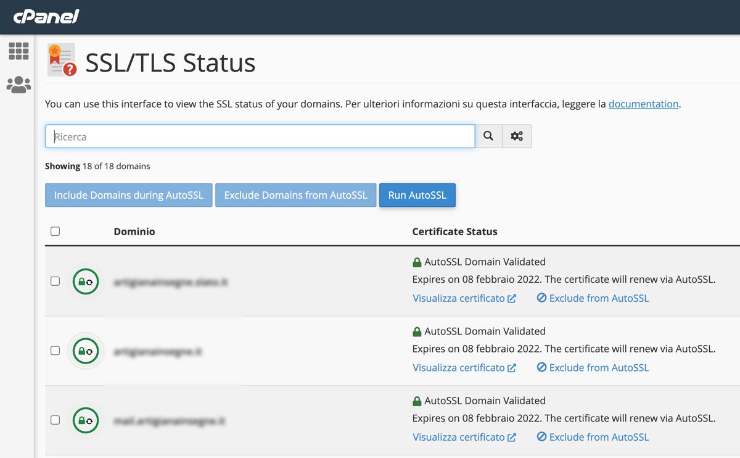Click first row AutoSSL Domain Validated text
Image resolution: width=740 pixels, height=458 pixels.
pyautogui.click(x=485, y=262)
